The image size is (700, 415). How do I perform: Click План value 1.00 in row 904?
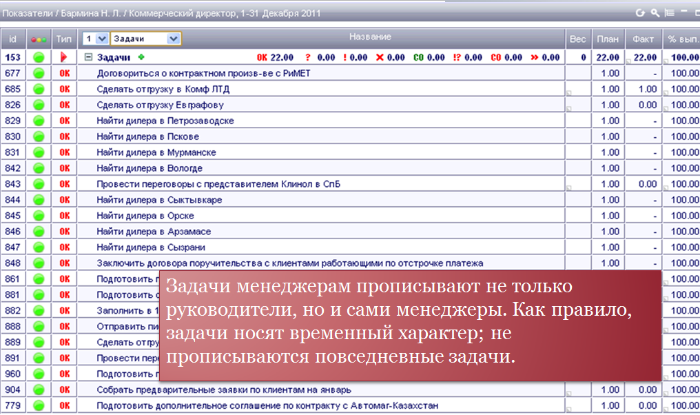tap(610, 389)
